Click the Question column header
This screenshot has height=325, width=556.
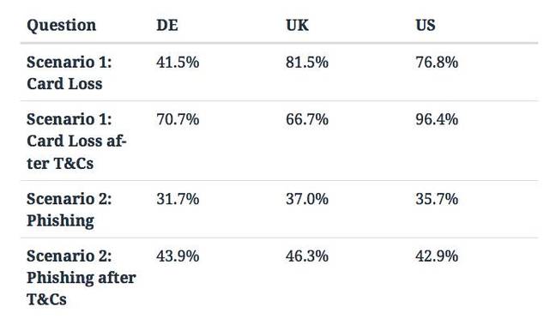click(x=61, y=26)
